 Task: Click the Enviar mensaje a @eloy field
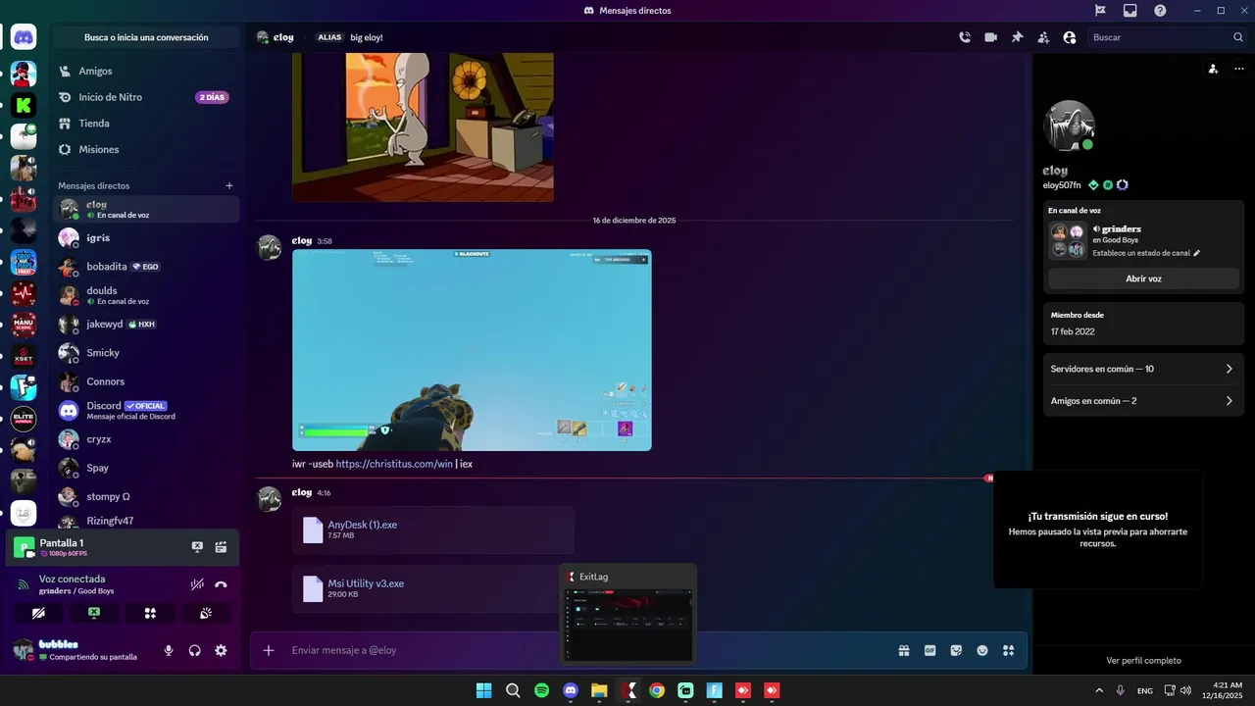pyautogui.click(x=588, y=650)
